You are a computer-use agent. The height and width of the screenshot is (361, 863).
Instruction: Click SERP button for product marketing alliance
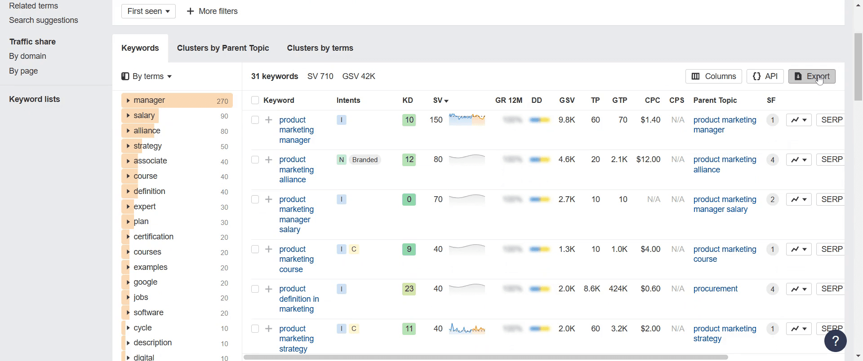[x=832, y=159]
